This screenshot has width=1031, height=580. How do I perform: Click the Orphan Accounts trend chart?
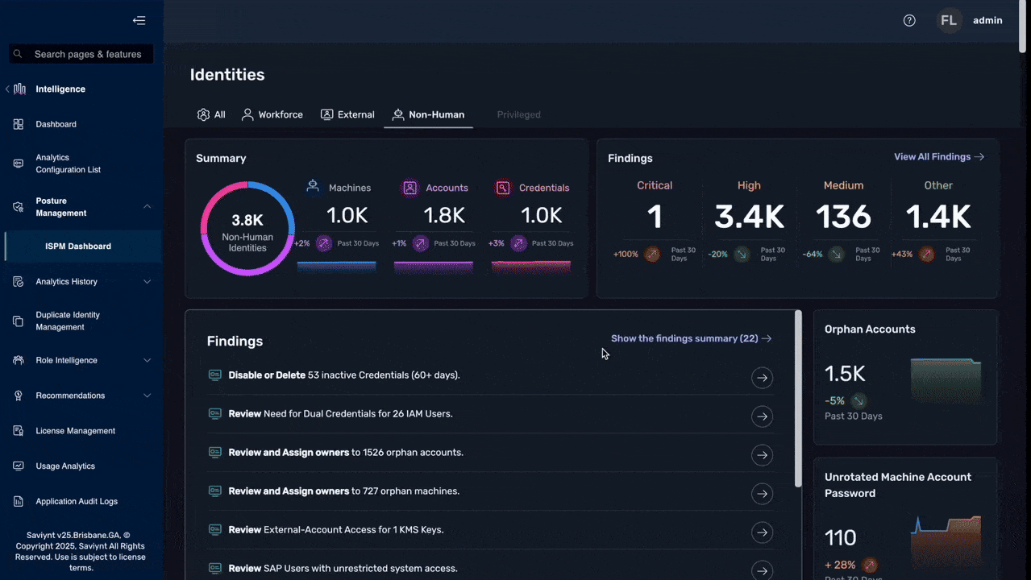pos(946,381)
